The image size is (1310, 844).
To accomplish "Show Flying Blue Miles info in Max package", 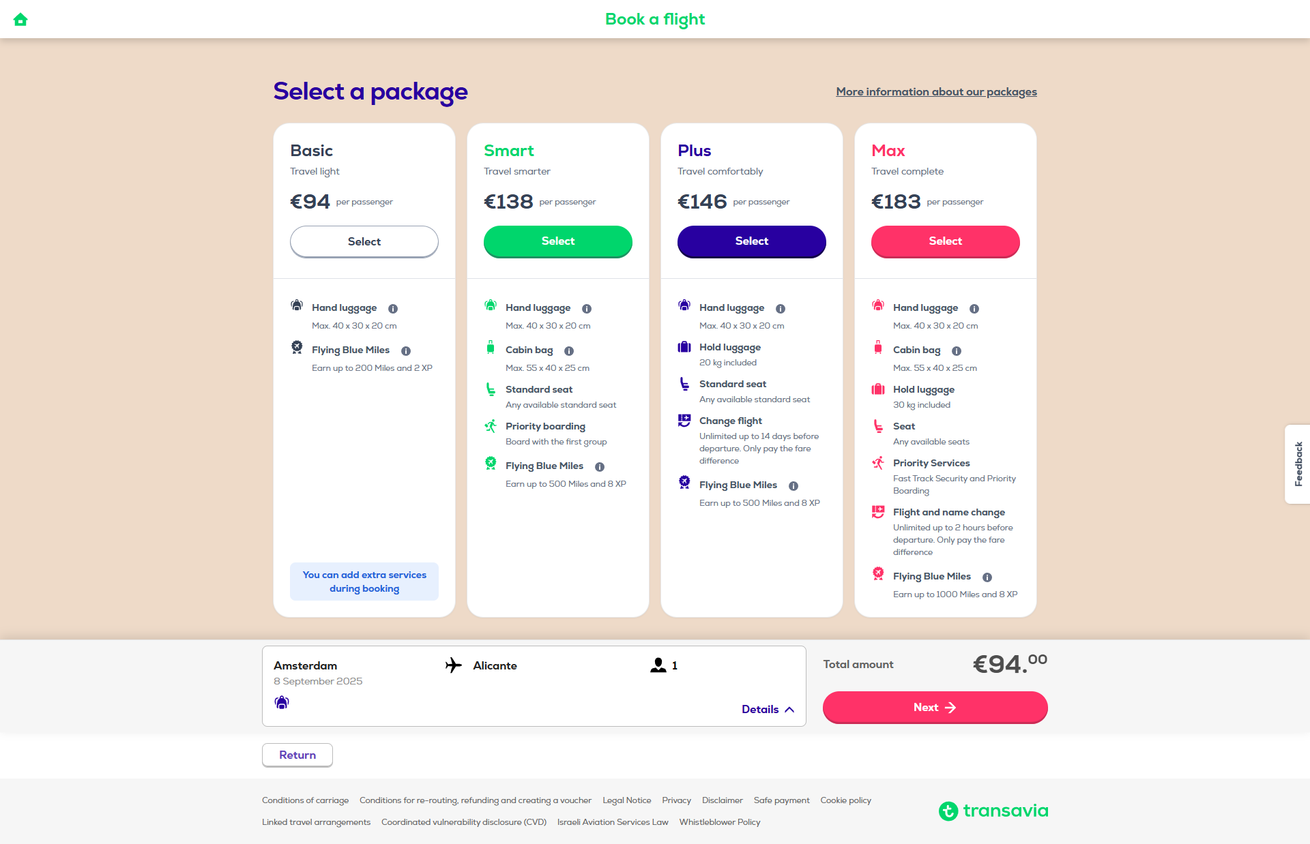I will (x=987, y=577).
